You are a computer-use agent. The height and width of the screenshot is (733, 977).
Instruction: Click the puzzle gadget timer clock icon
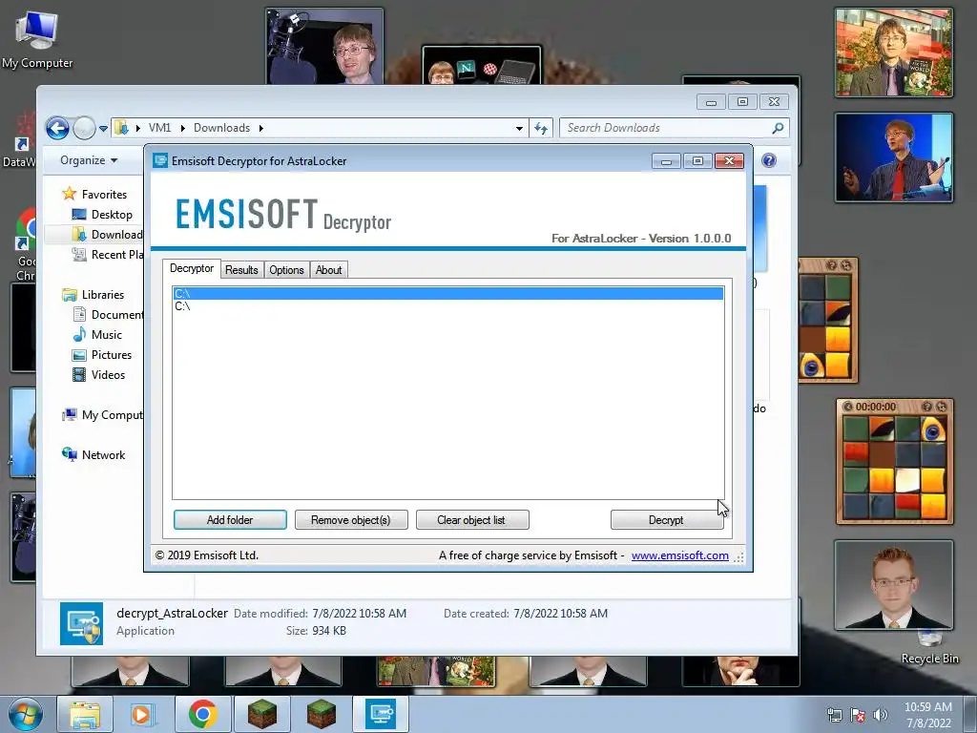(x=848, y=407)
